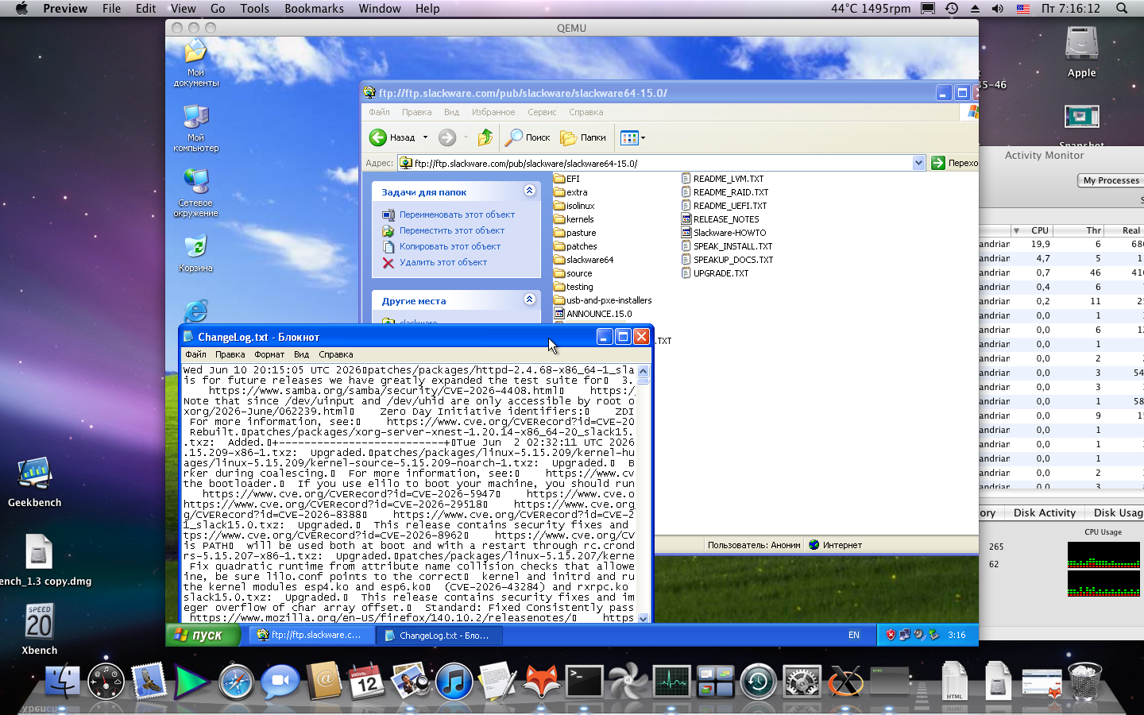Viewport: 1144px width, 715px height.
Task: Open the Справка menu in Notepad
Action: [336, 354]
